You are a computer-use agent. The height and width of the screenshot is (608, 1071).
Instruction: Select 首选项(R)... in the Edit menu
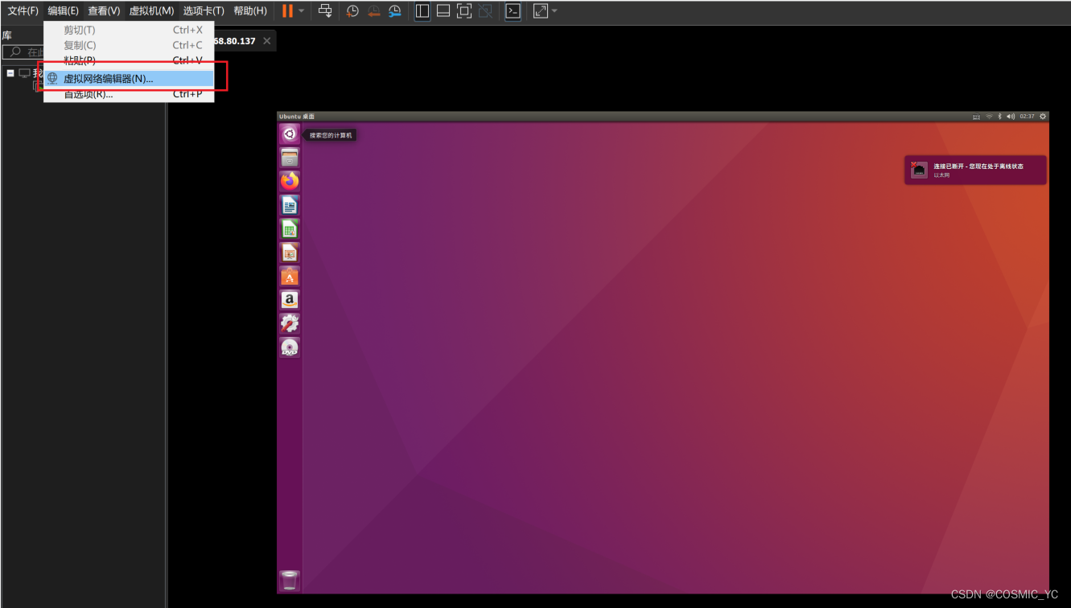pyautogui.click(x=129, y=95)
